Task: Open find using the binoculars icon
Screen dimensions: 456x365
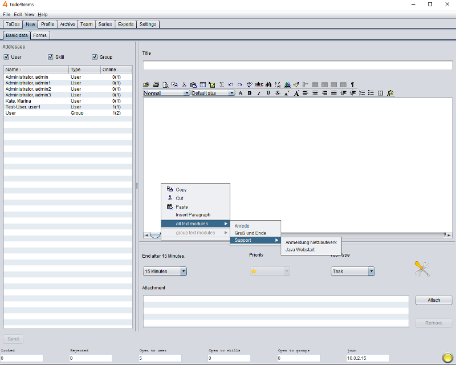Action: coord(268,85)
